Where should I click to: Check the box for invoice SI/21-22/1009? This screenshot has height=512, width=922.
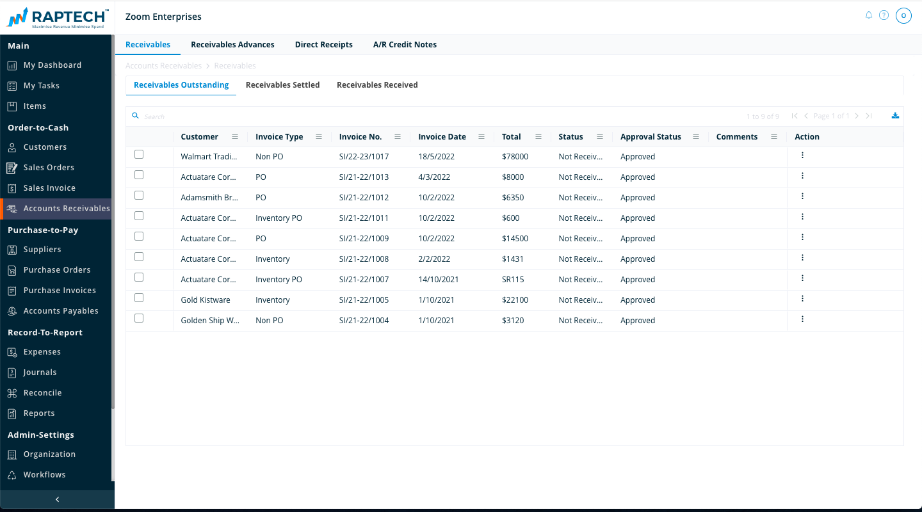(x=139, y=236)
